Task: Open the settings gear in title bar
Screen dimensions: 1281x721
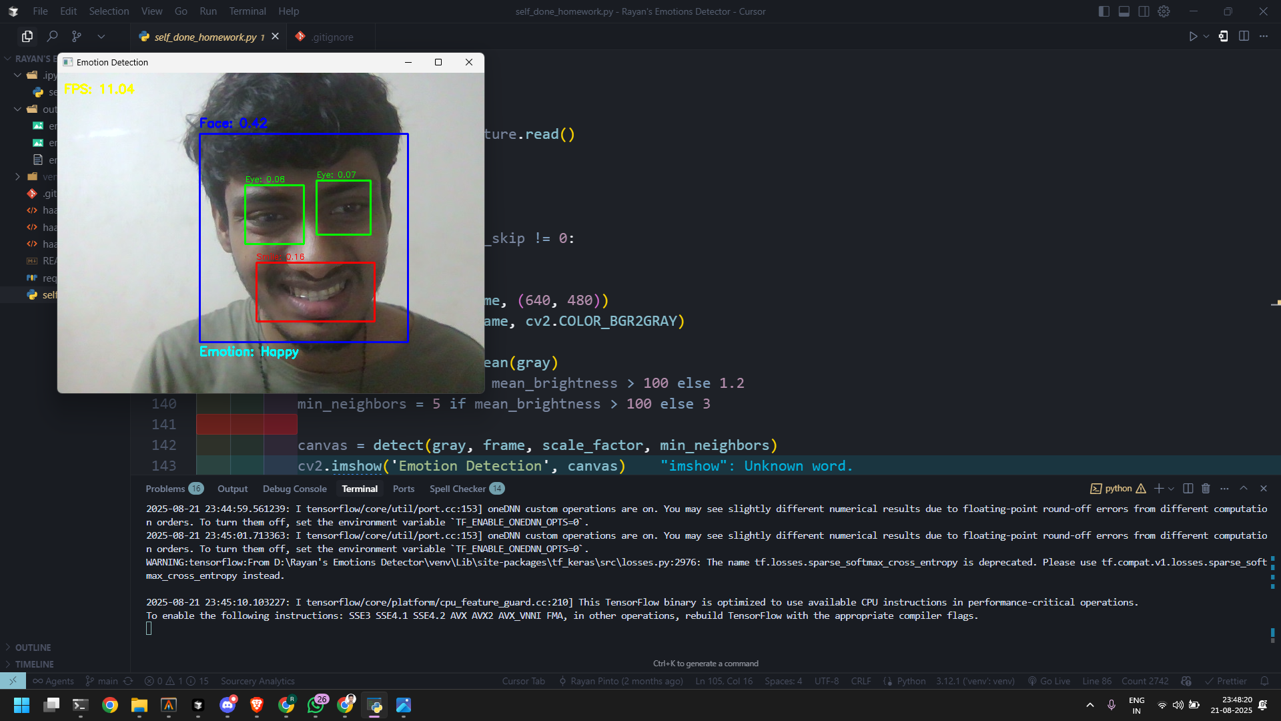Action: (1164, 11)
